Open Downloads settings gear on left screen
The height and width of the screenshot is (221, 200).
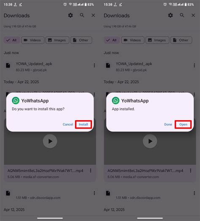click(70, 15)
